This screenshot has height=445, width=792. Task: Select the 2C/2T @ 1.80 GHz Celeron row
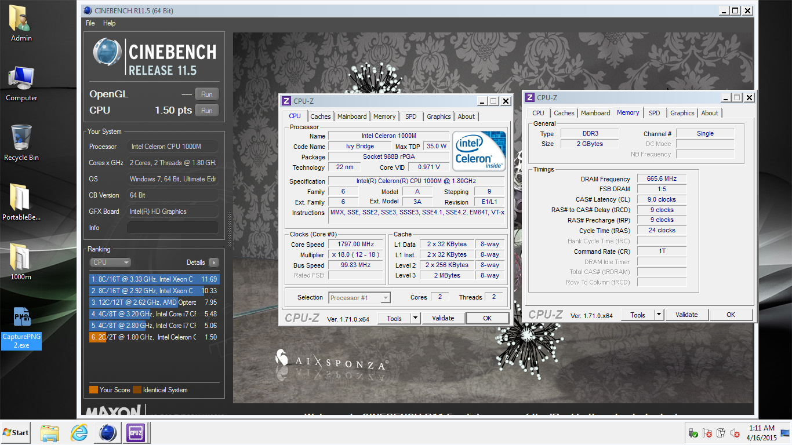(x=154, y=337)
